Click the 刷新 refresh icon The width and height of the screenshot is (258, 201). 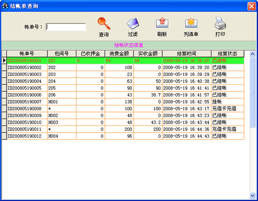click(162, 22)
